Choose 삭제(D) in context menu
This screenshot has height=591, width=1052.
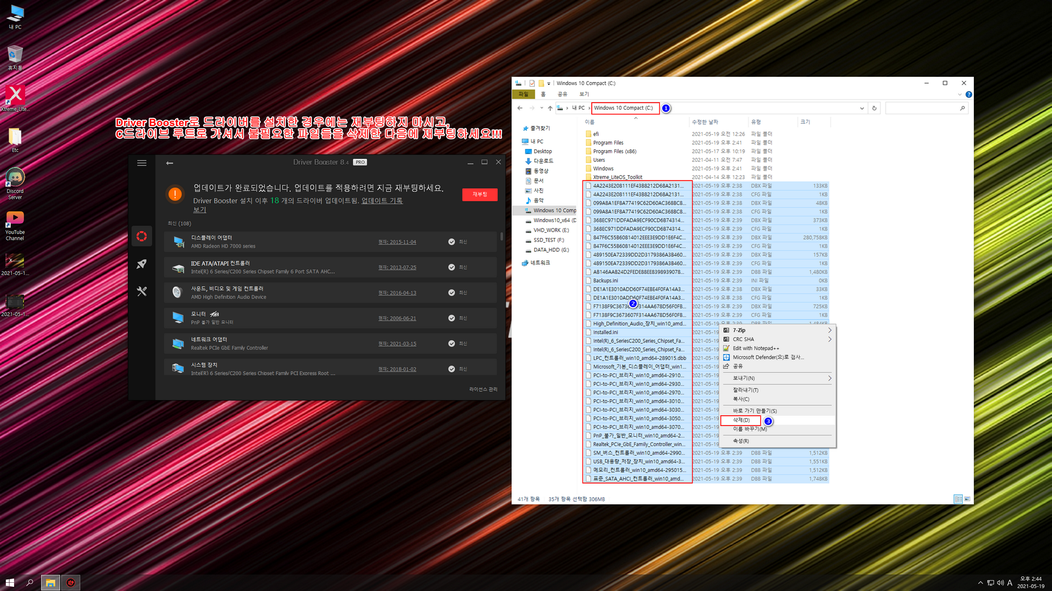click(741, 420)
